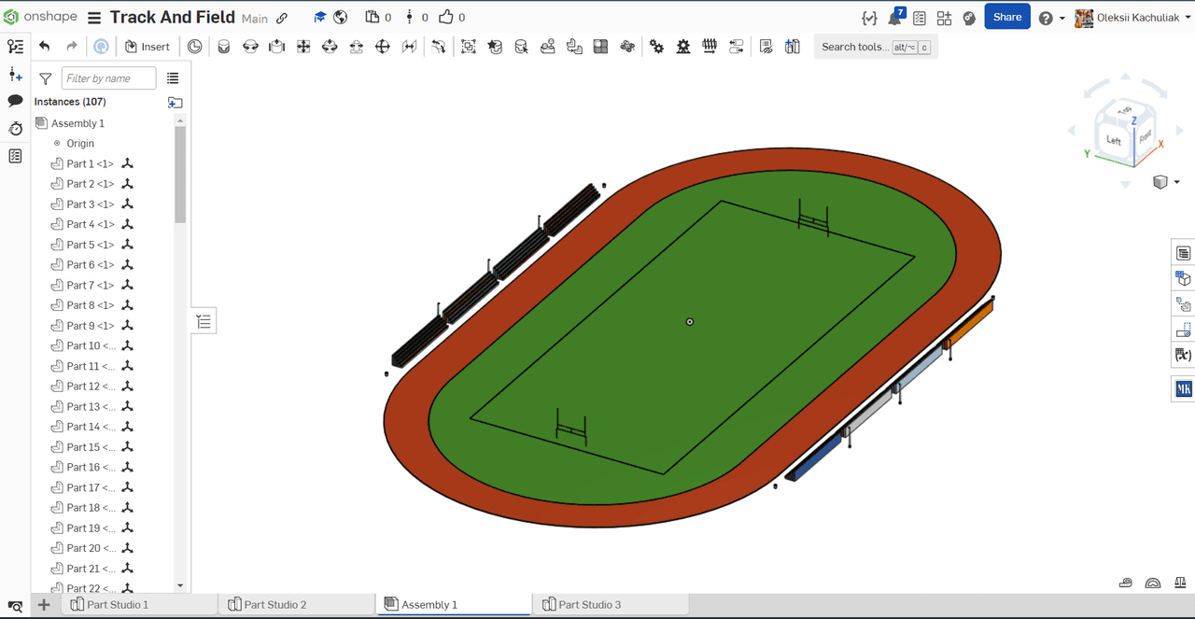
Task: Click the Insert button
Action: pos(148,47)
